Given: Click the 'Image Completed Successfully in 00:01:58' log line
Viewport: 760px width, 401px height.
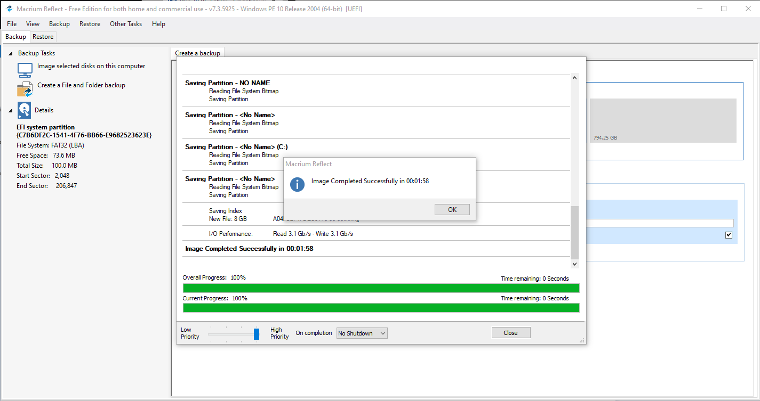Looking at the screenshot, I should (x=249, y=249).
